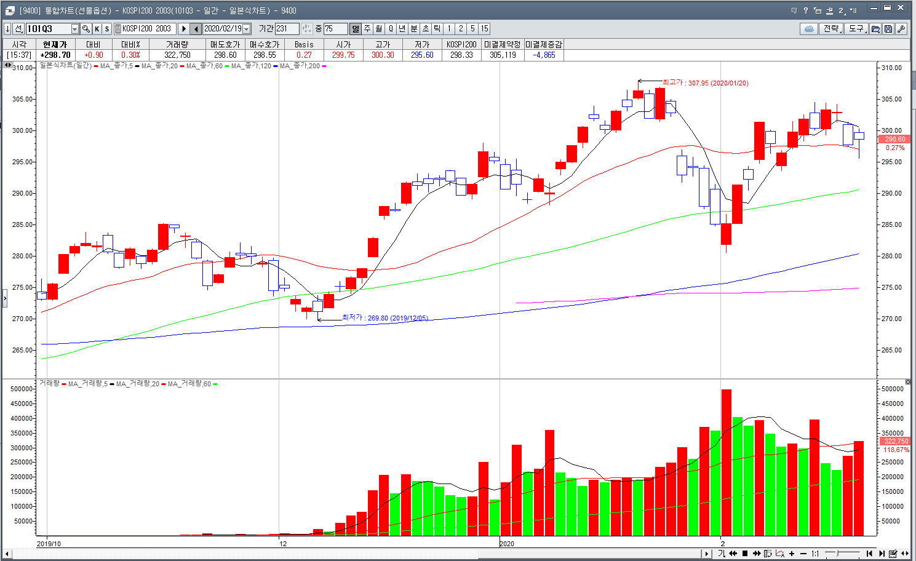Image resolution: width=916 pixels, height=561 pixels.
Task: Click the chart auto-scale A icon
Action: [x=780, y=554]
